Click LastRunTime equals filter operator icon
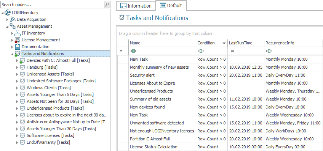 coord(232,51)
